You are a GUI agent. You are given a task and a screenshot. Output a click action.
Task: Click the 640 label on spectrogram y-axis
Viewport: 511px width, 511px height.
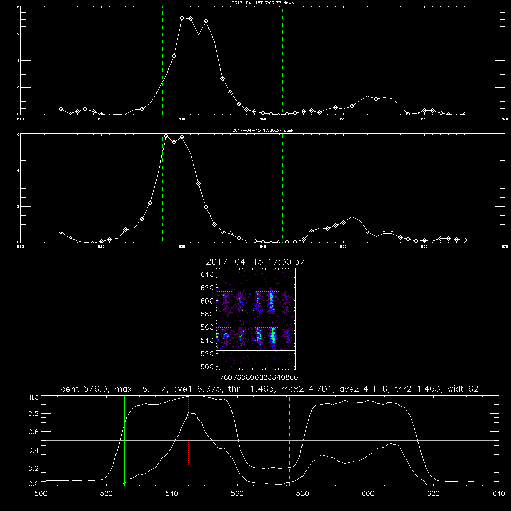207,274
